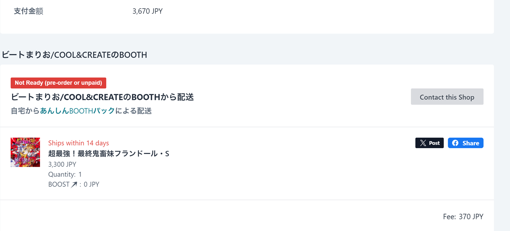Click the red Not Ready status badge

pos(58,83)
